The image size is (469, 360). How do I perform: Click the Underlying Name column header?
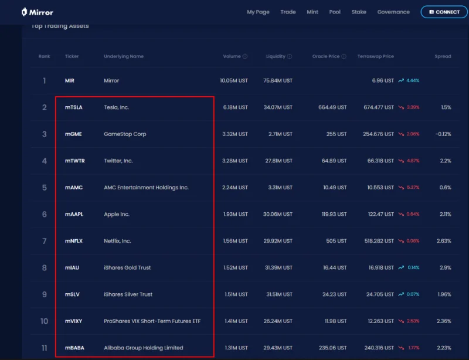pyautogui.click(x=124, y=56)
